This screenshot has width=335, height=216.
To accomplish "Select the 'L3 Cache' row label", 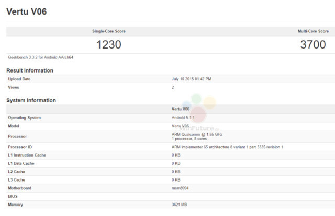I will tap(17, 180).
